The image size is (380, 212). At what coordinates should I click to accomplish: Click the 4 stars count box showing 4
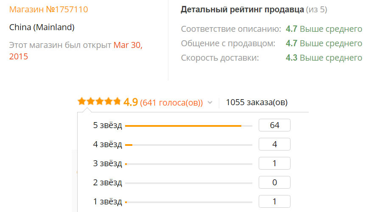274,145
